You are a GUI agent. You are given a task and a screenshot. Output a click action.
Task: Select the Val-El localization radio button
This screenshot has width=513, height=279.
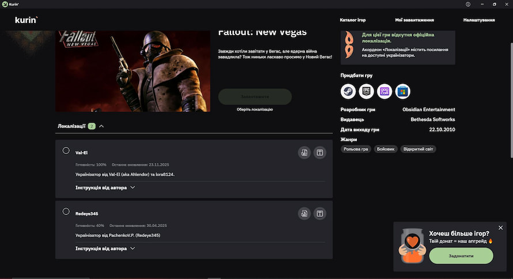66,150
